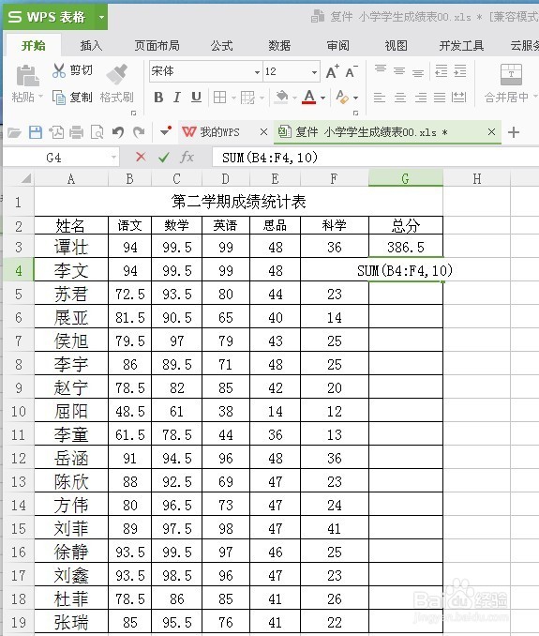Screen dimensions: 539x636
Task: Expand the Name Box dropdown
Action: pos(113,158)
